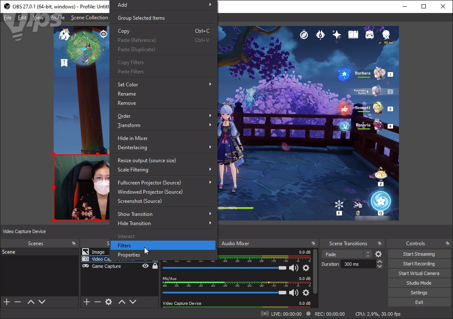
Task: Add a new source with plus icon
Action: (87, 302)
